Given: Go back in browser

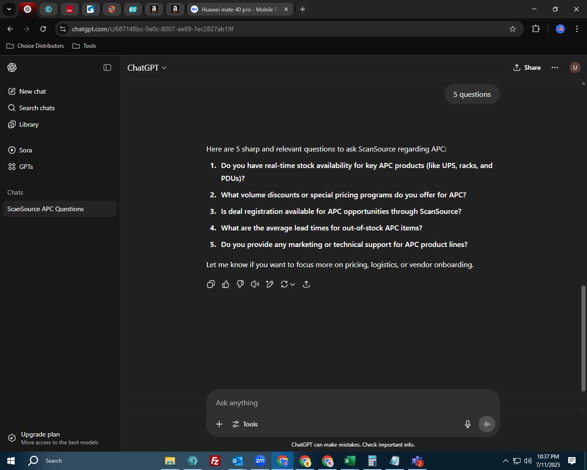Looking at the screenshot, I should click(x=10, y=29).
